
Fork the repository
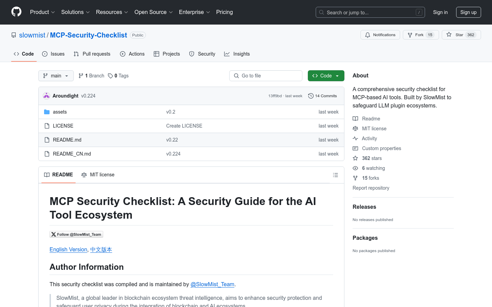point(421,35)
